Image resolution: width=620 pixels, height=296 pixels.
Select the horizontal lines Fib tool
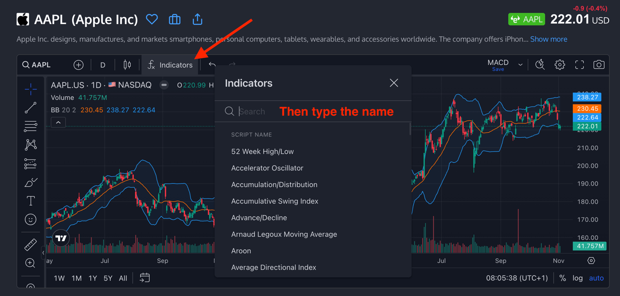point(31,126)
